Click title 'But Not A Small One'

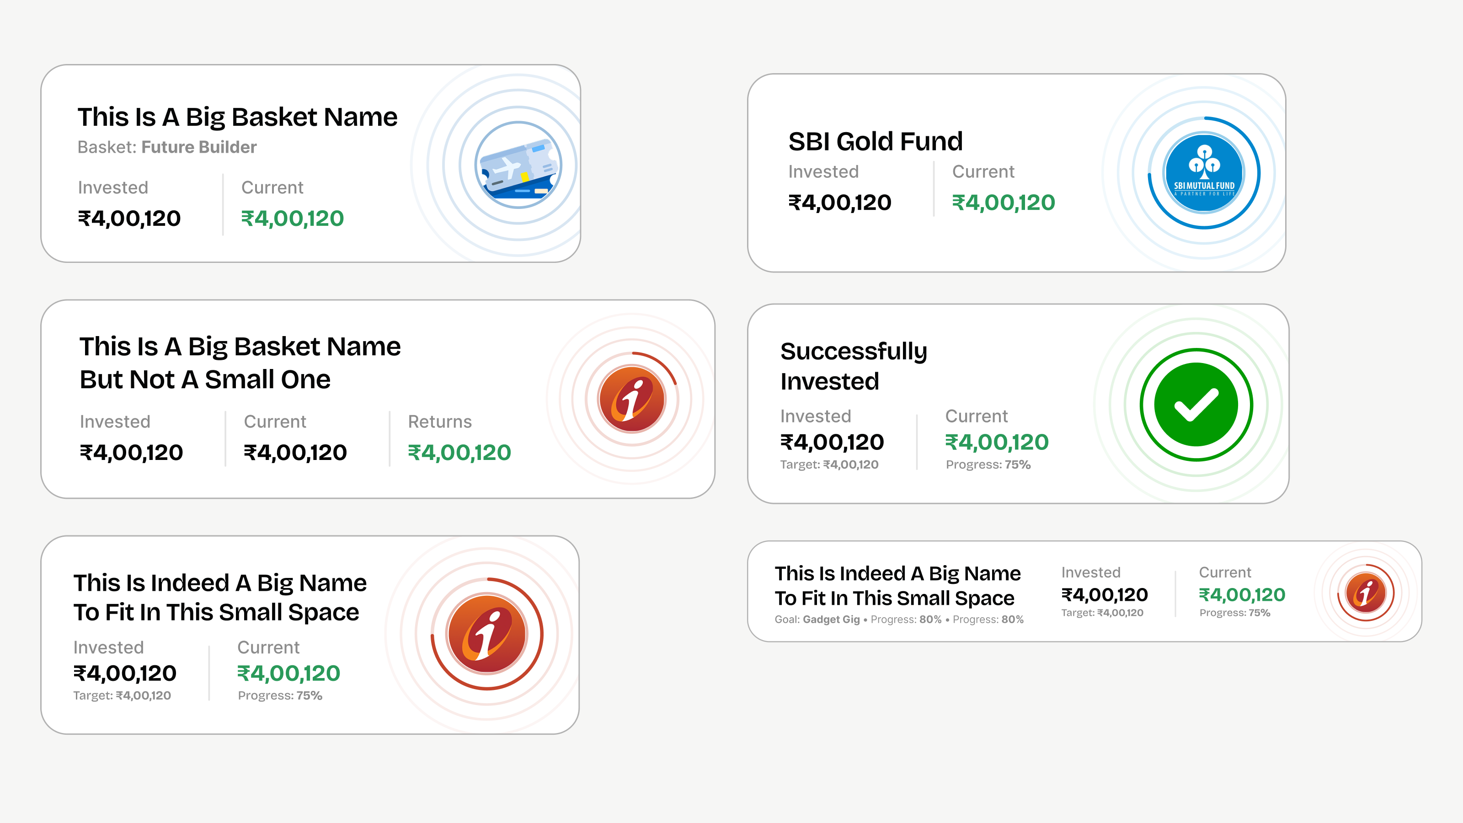click(x=204, y=379)
